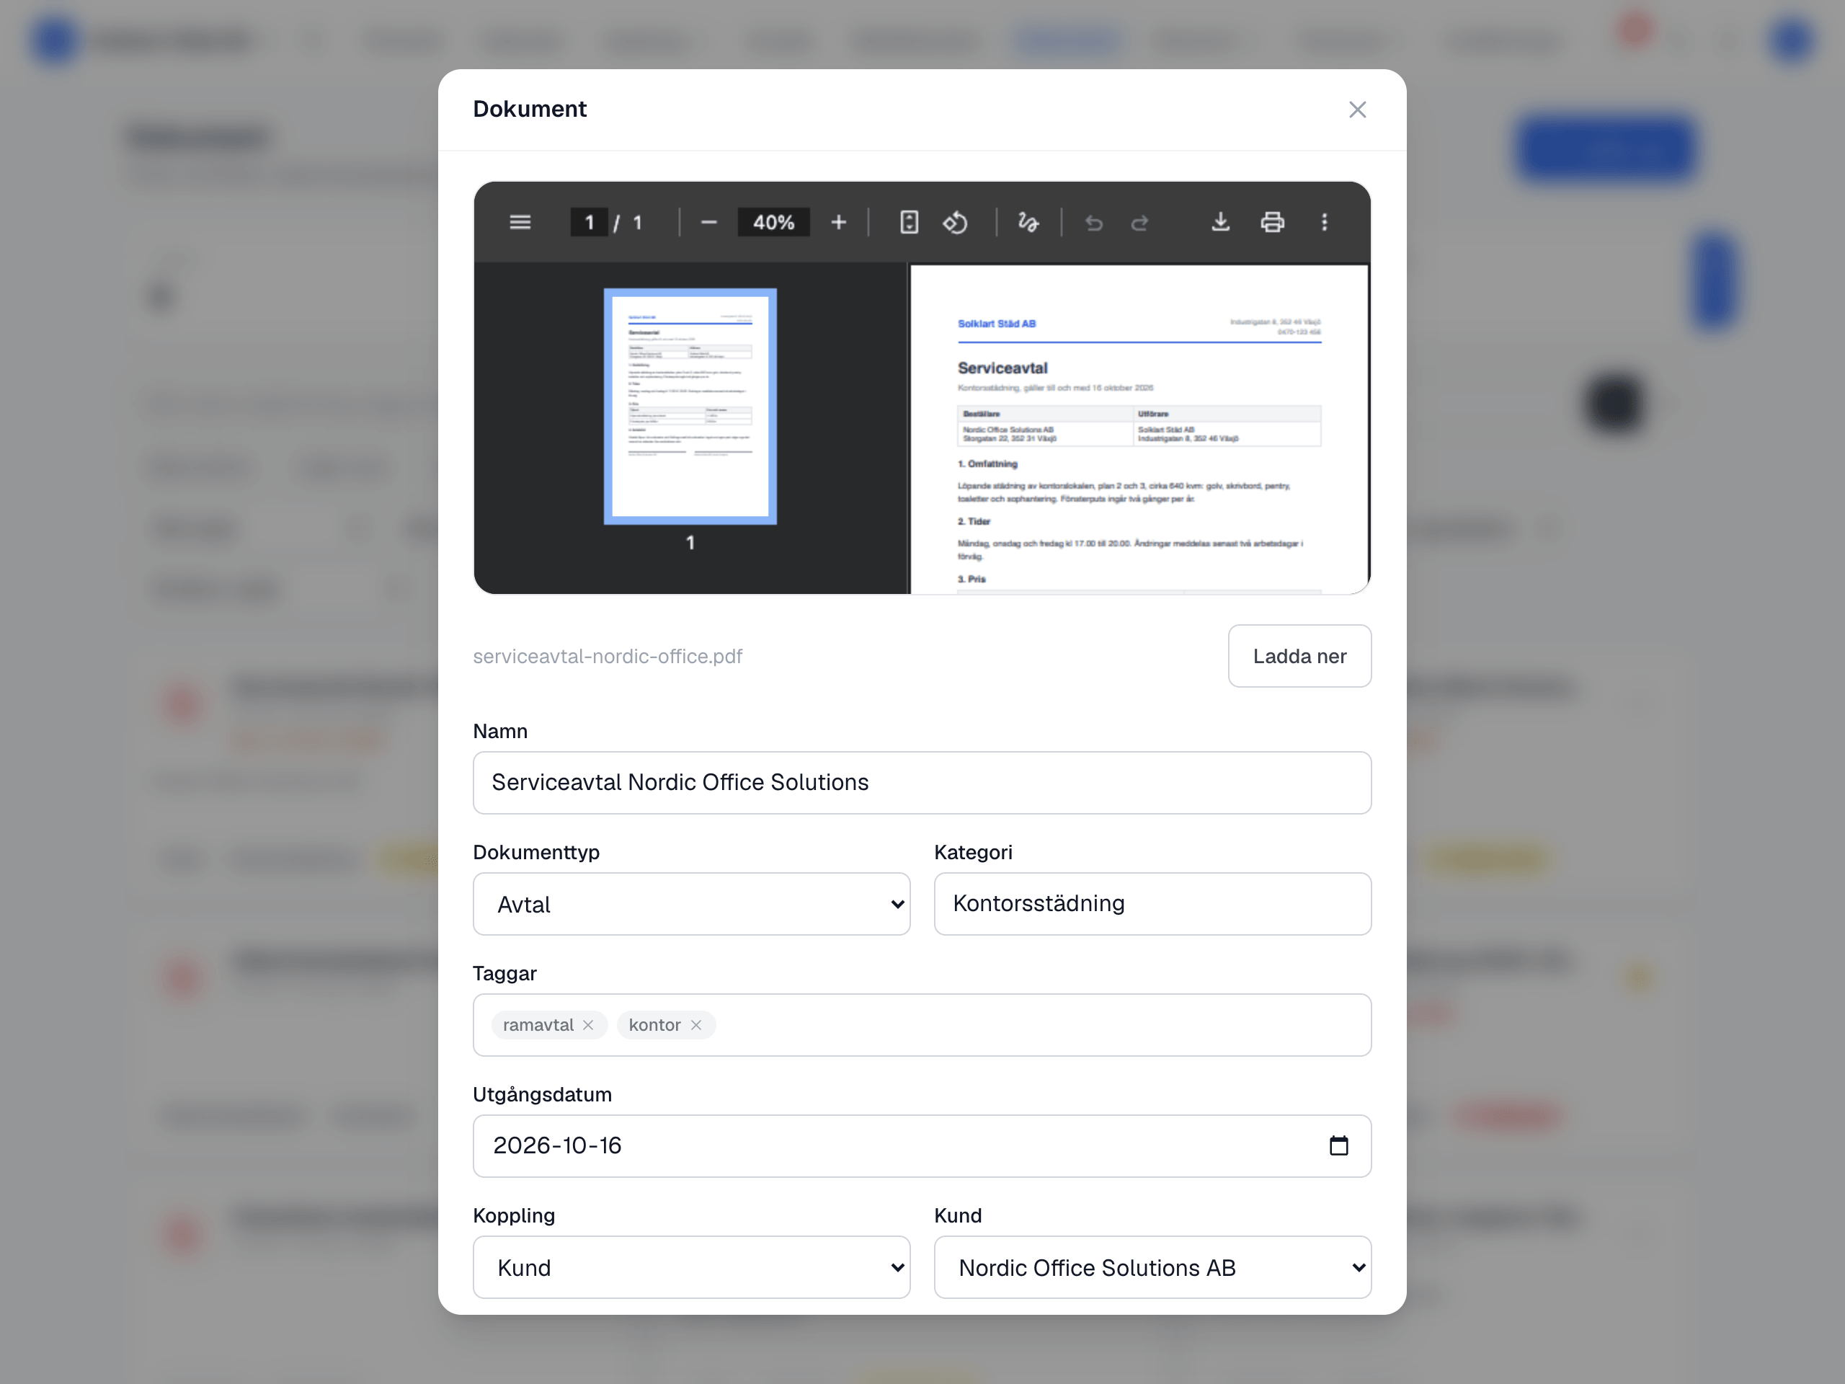Print the PDF document
This screenshot has width=1845, height=1384.
[1272, 222]
